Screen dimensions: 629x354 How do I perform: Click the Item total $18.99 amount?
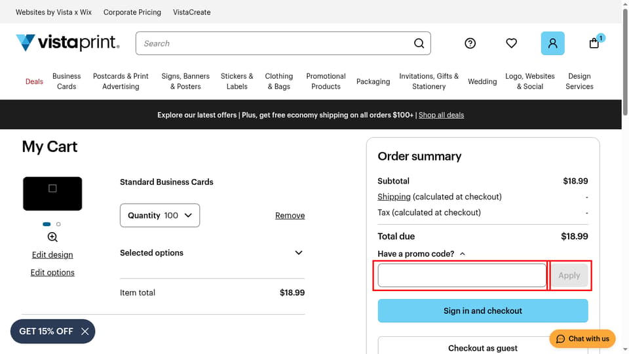(292, 292)
